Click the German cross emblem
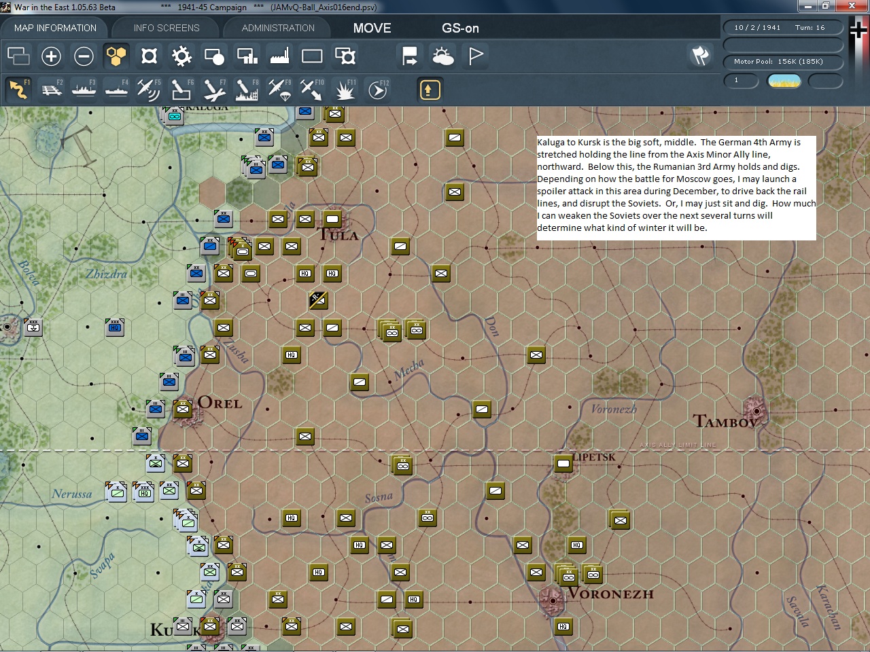This screenshot has height=652, width=870. 858,30
